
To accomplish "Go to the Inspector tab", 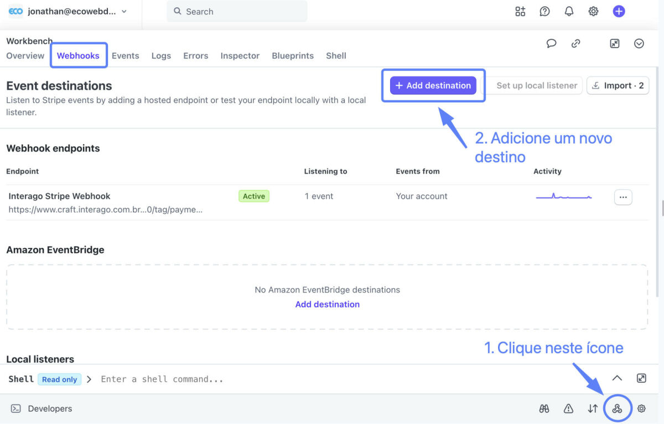I will [240, 55].
